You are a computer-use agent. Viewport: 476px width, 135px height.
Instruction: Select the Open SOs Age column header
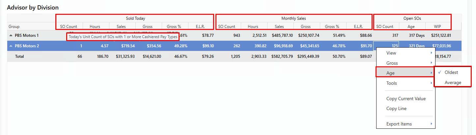click(x=412, y=27)
